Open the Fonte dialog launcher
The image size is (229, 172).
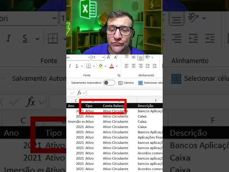(x=119, y=75)
